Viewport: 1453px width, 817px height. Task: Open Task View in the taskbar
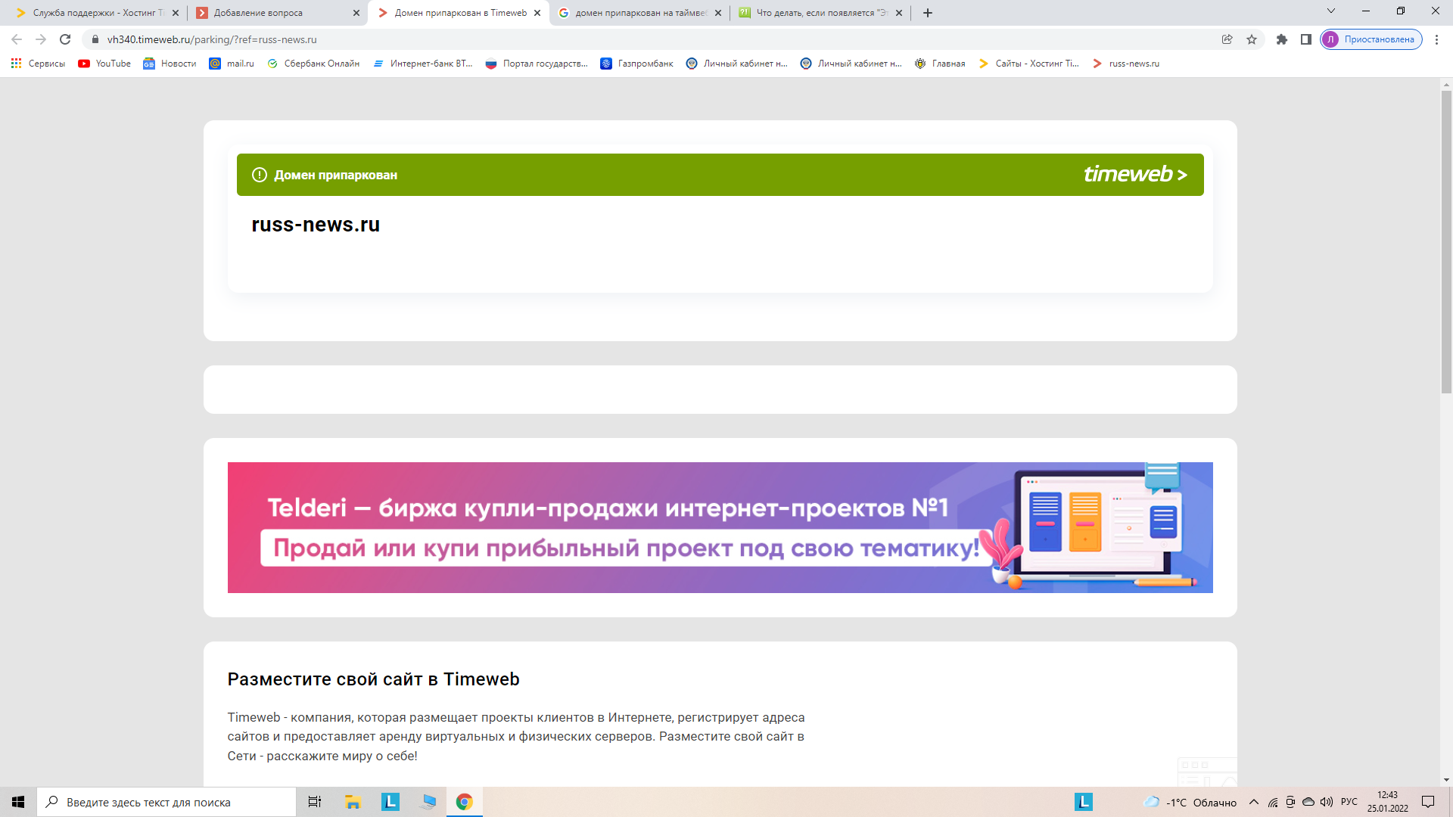(314, 802)
